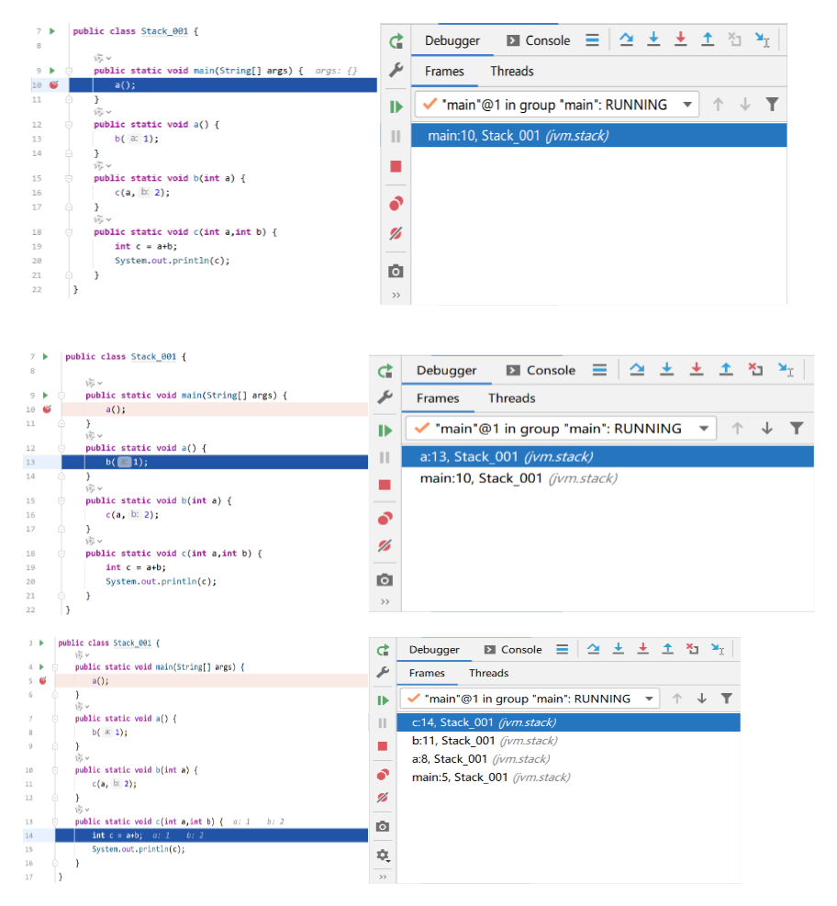Click layout lines icon beside Console in main:10-only debugger
The width and height of the screenshot is (837, 906).
(592, 40)
